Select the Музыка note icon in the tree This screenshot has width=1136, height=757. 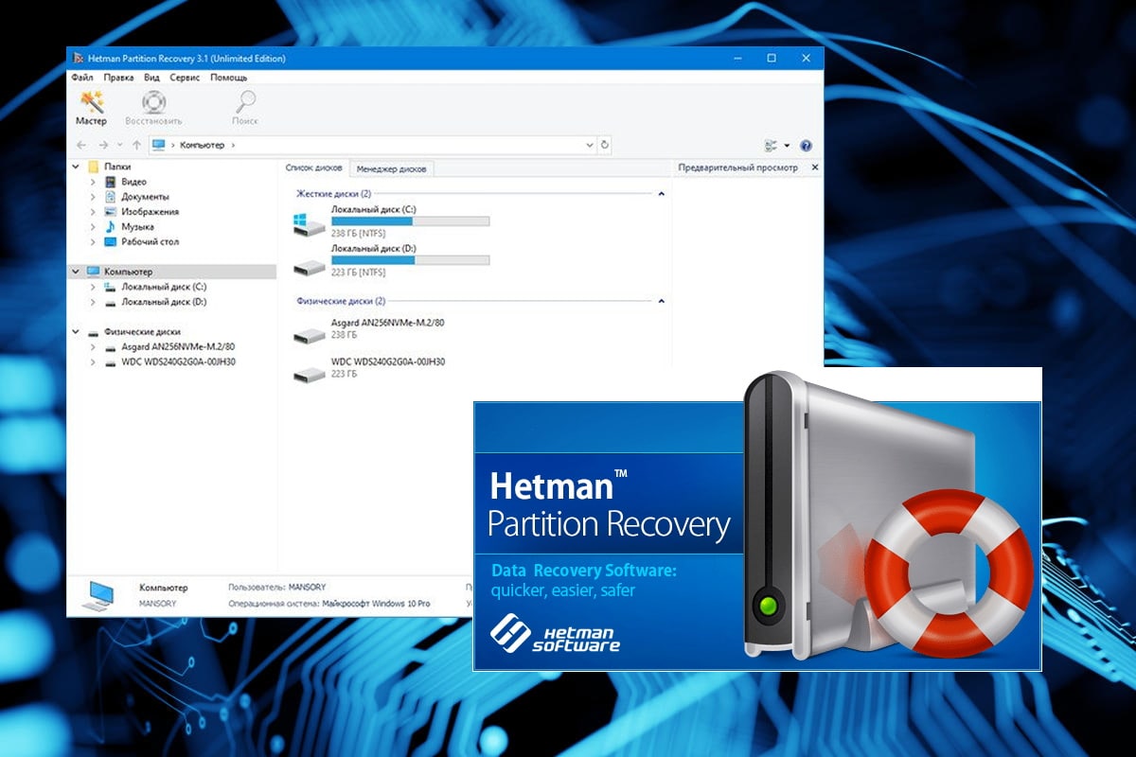pyautogui.click(x=111, y=227)
